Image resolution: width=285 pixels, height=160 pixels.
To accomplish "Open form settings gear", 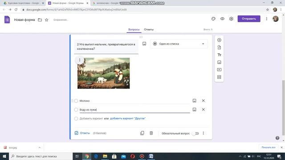I will [231, 19].
